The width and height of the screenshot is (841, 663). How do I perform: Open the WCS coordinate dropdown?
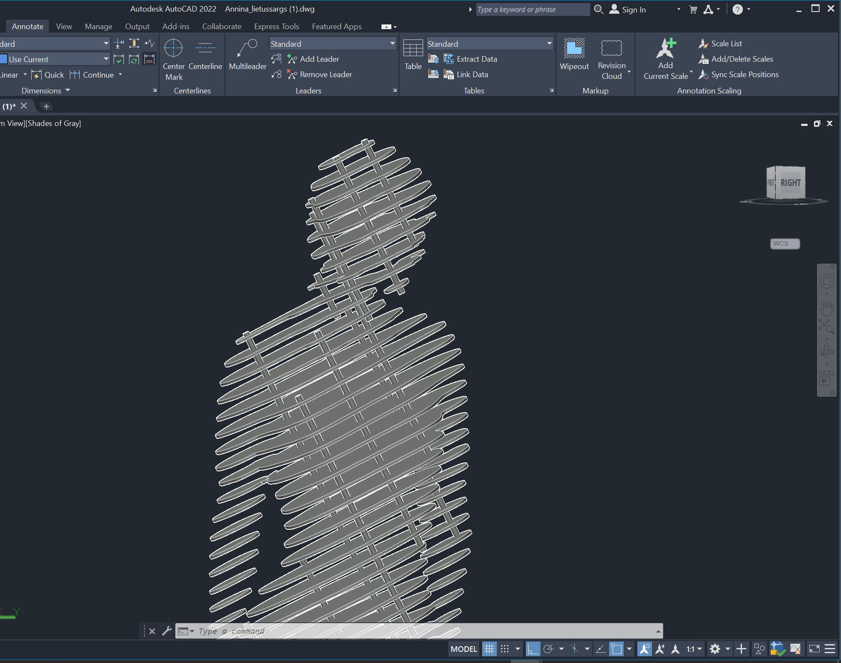tap(785, 243)
